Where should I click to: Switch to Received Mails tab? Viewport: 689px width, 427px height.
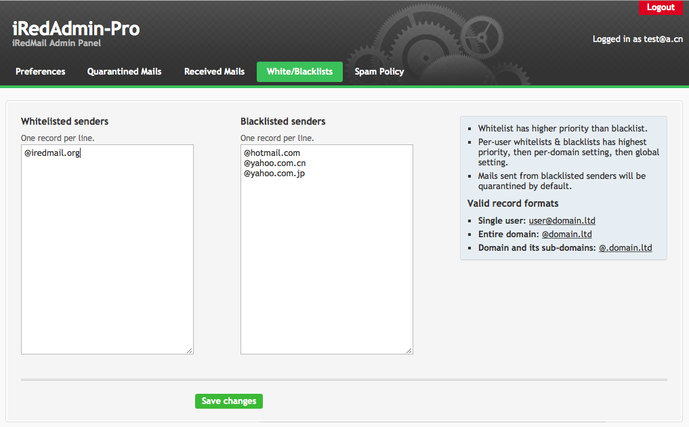(215, 72)
